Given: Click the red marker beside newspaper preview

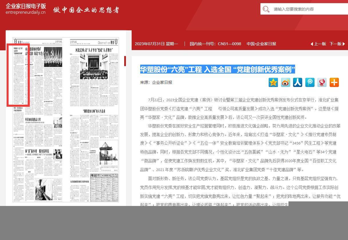Looking at the screenshot, I should [x=125, y=61].
